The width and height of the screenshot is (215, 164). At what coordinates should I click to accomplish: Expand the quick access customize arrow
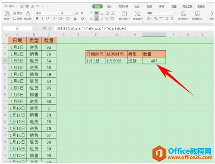[48, 6]
